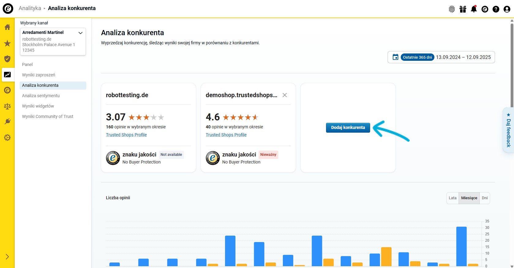The height and width of the screenshot is (268, 514).
Task: Open the home icon in sidebar
Action: pos(7,27)
